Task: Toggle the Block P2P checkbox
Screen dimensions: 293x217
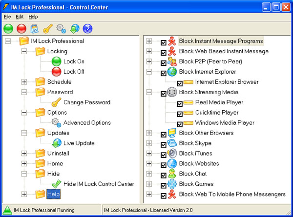Action: (164, 63)
